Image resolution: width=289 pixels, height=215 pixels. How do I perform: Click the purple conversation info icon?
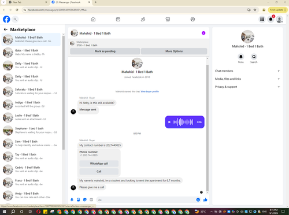coord(203,33)
